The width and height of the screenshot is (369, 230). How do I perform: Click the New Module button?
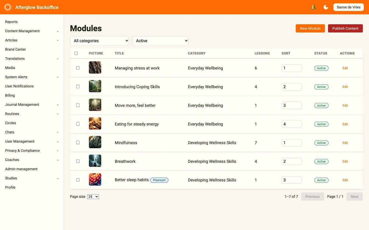(x=310, y=28)
